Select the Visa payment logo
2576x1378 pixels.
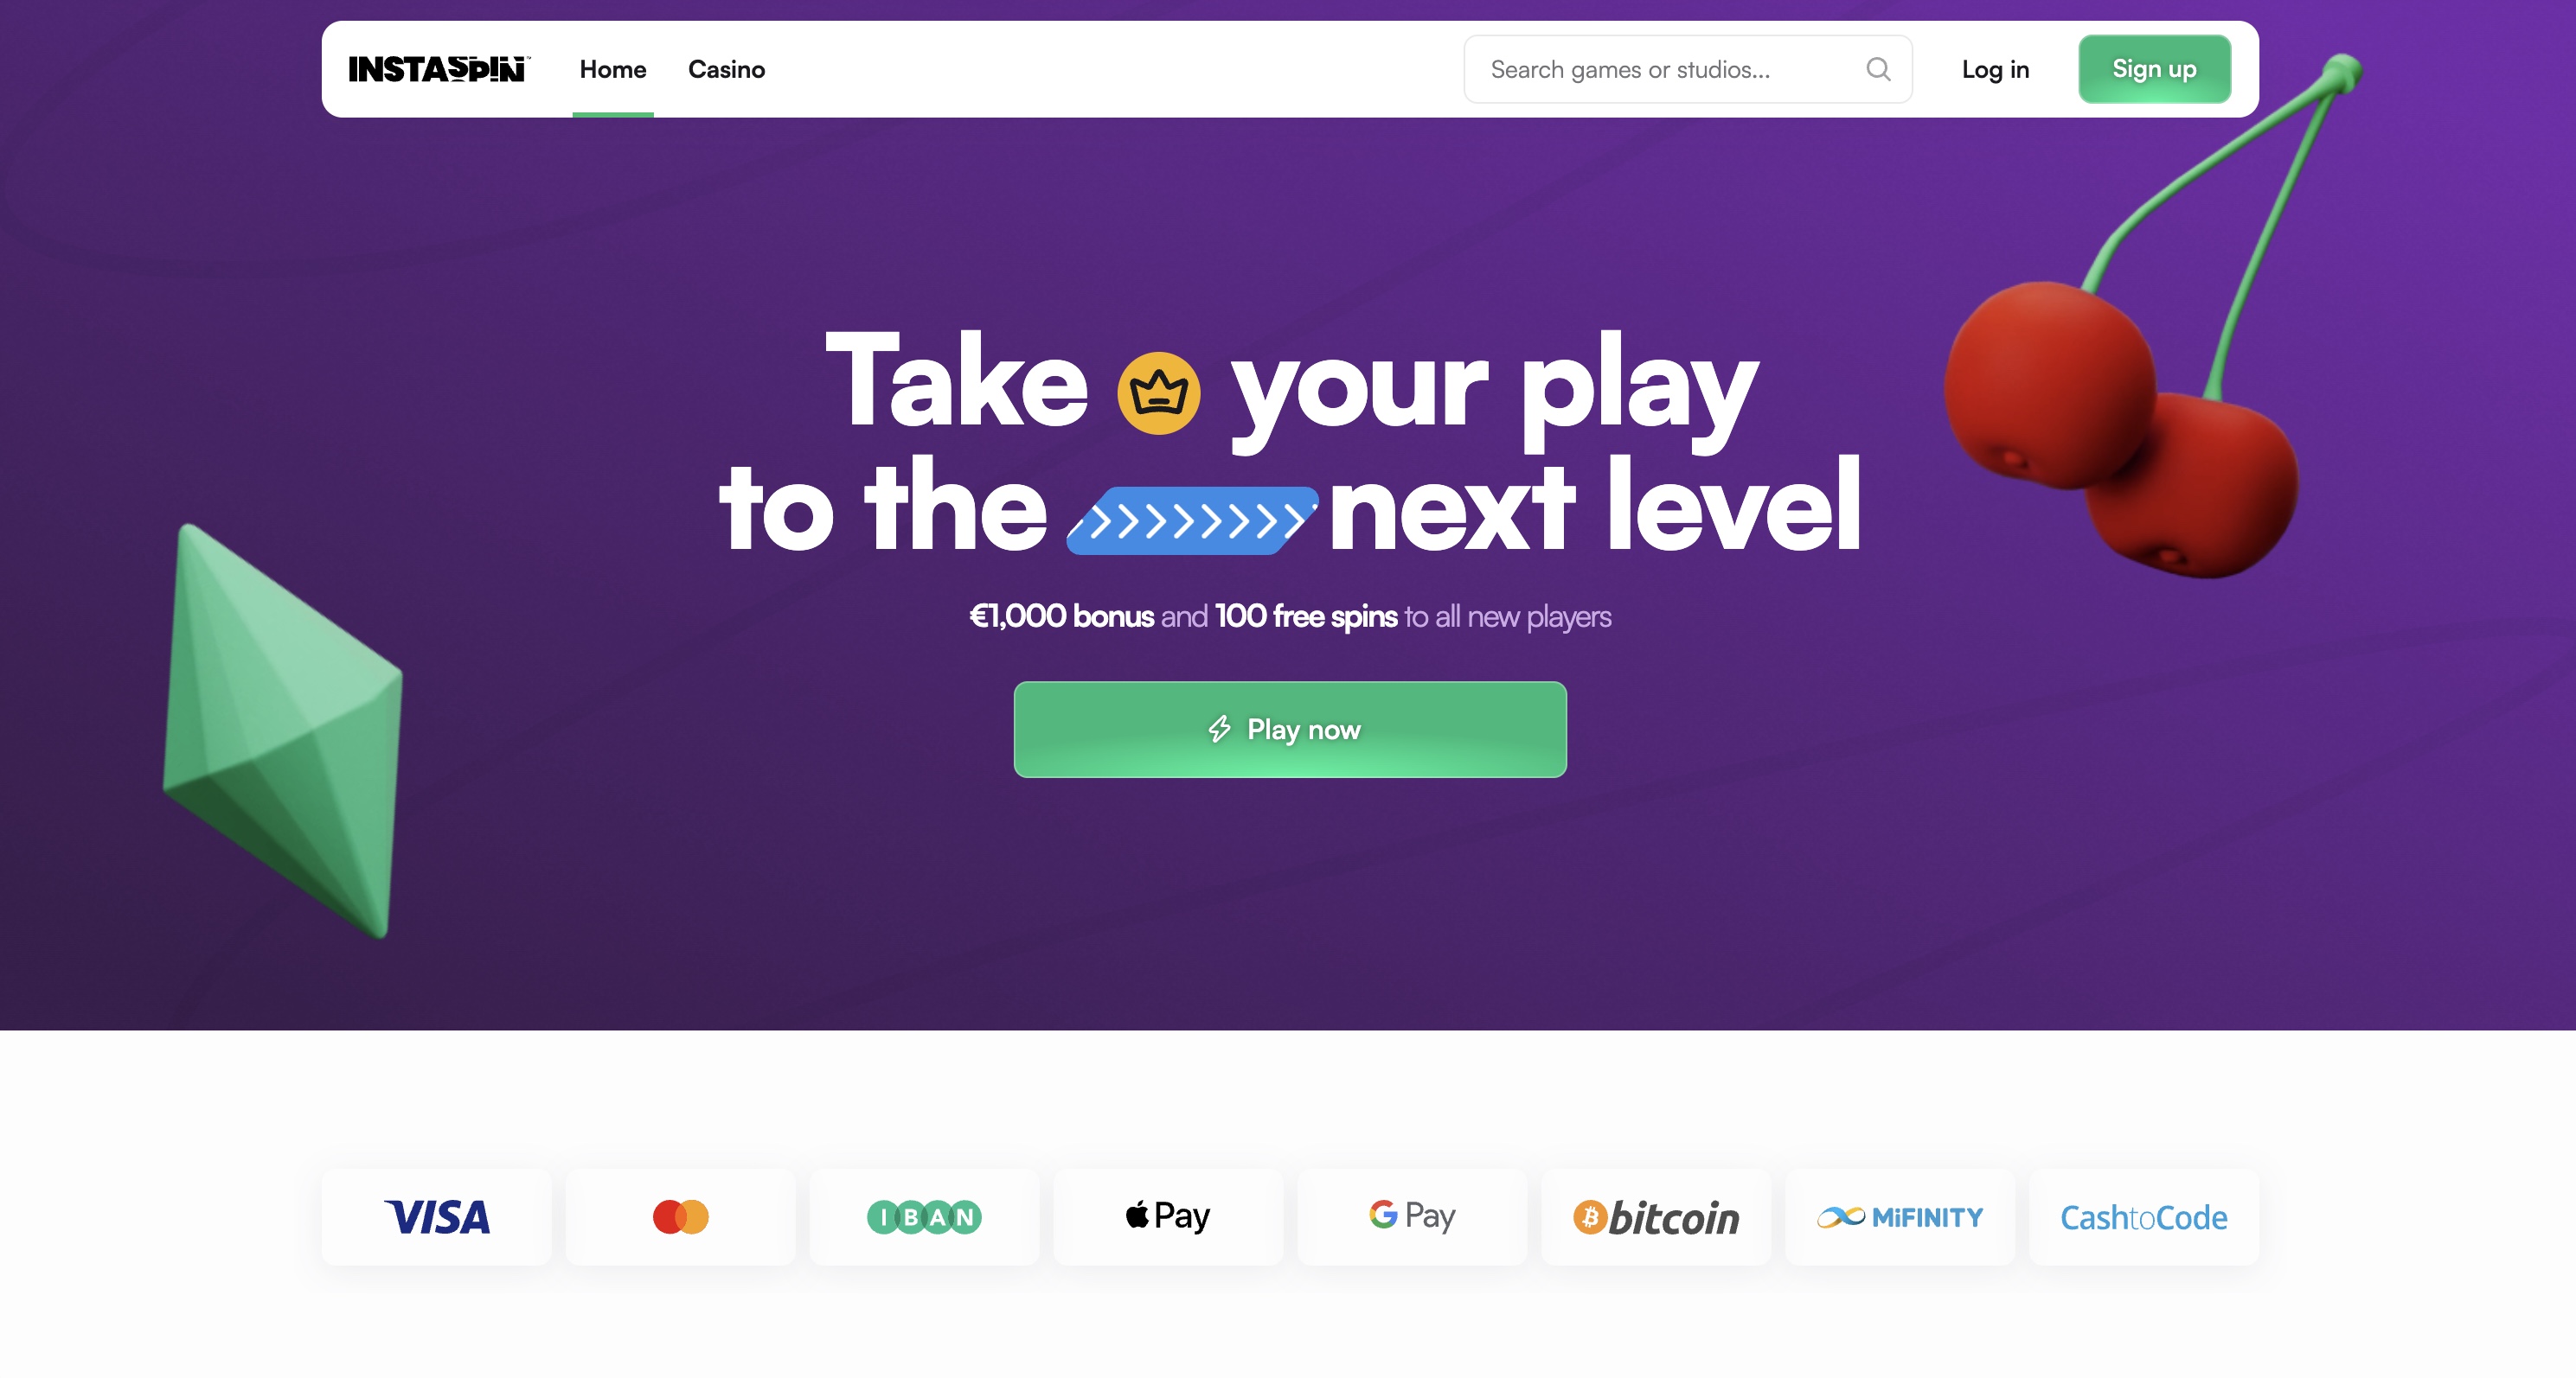click(x=437, y=1217)
